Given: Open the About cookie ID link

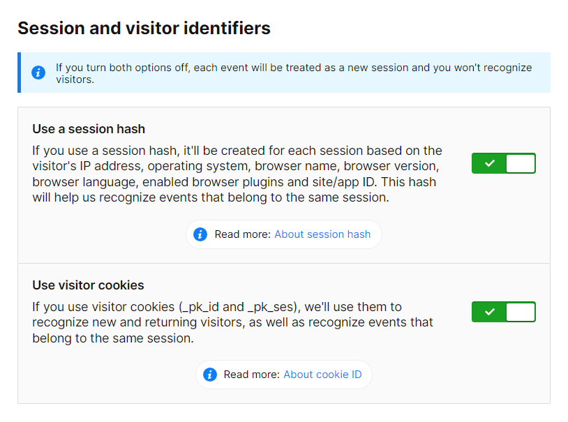Looking at the screenshot, I should (322, 375).
